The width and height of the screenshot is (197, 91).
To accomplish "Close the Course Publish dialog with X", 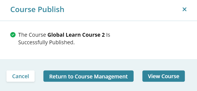I will click(x=184, y=9).
